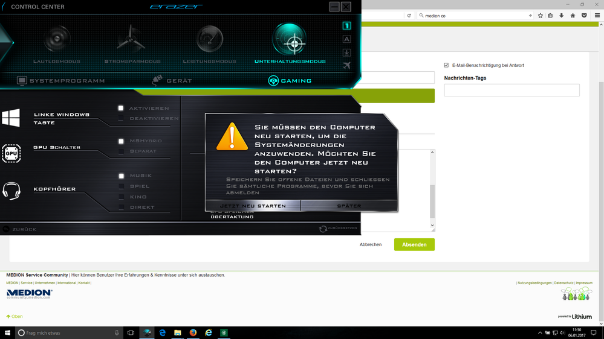Toggle E-Mail-Benachrichtigung bei Antwort checkbox
This screenshot has width=604, height=339.
[446, 65]
